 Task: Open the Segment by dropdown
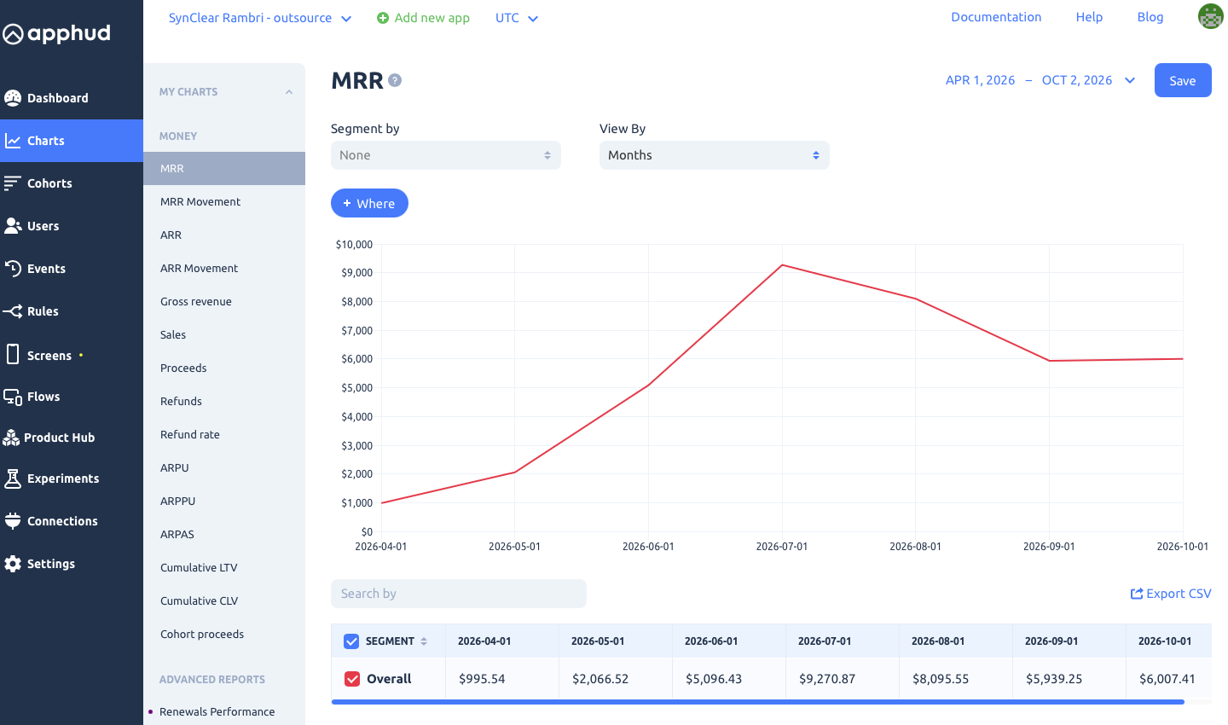tap(446, 155)
